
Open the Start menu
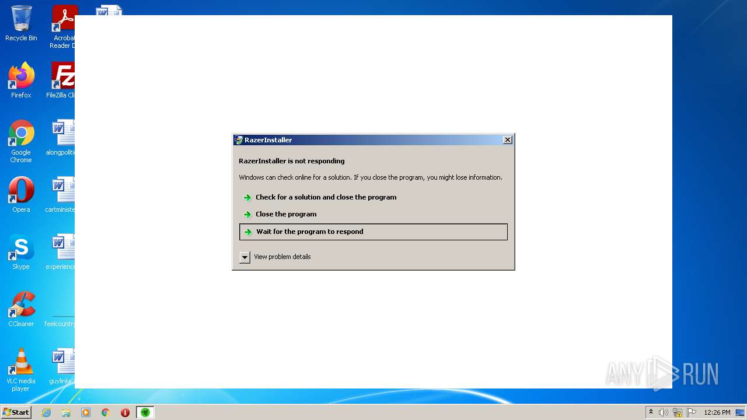point(16,412)
